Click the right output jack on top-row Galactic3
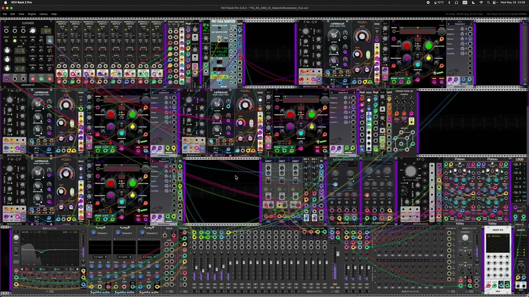This screenshot has height=297, width=529. click(x=470, y=80)
